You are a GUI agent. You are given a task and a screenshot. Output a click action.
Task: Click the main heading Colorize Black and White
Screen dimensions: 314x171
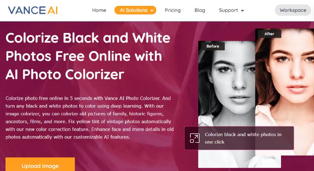88,38
